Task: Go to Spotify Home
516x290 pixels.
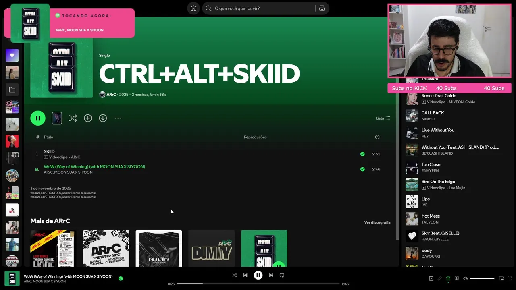Action: (x=193, y=8)
